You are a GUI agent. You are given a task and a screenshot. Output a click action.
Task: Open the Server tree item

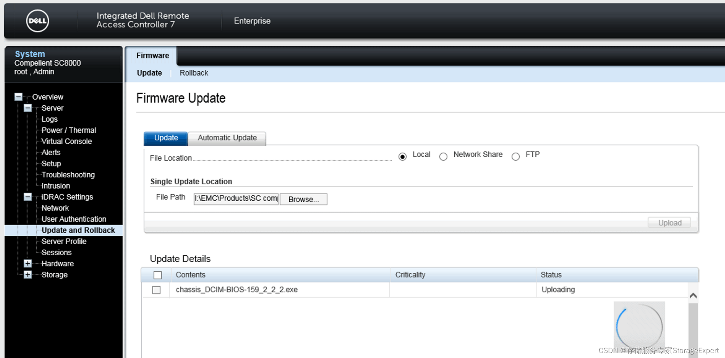(x=52, y=108)
